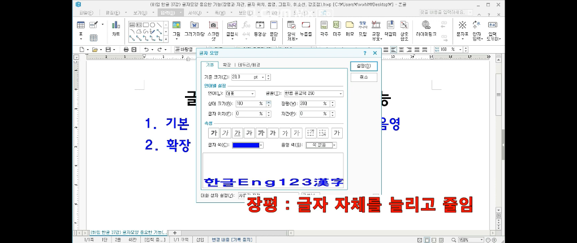
Task: Click the 그림 picture insert icon
Action: click(x=176, y=29)
